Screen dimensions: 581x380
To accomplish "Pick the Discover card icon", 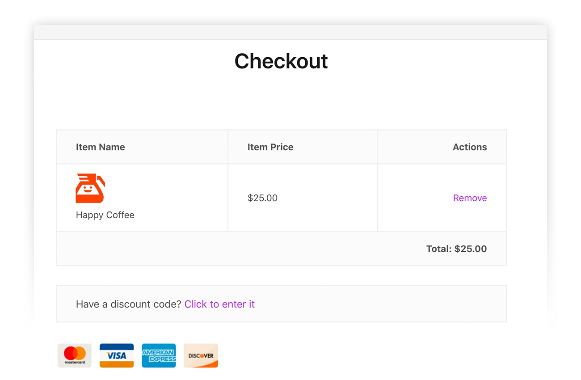I will click(x=201, y=355).
